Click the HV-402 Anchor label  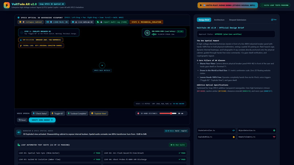[179, 103]
